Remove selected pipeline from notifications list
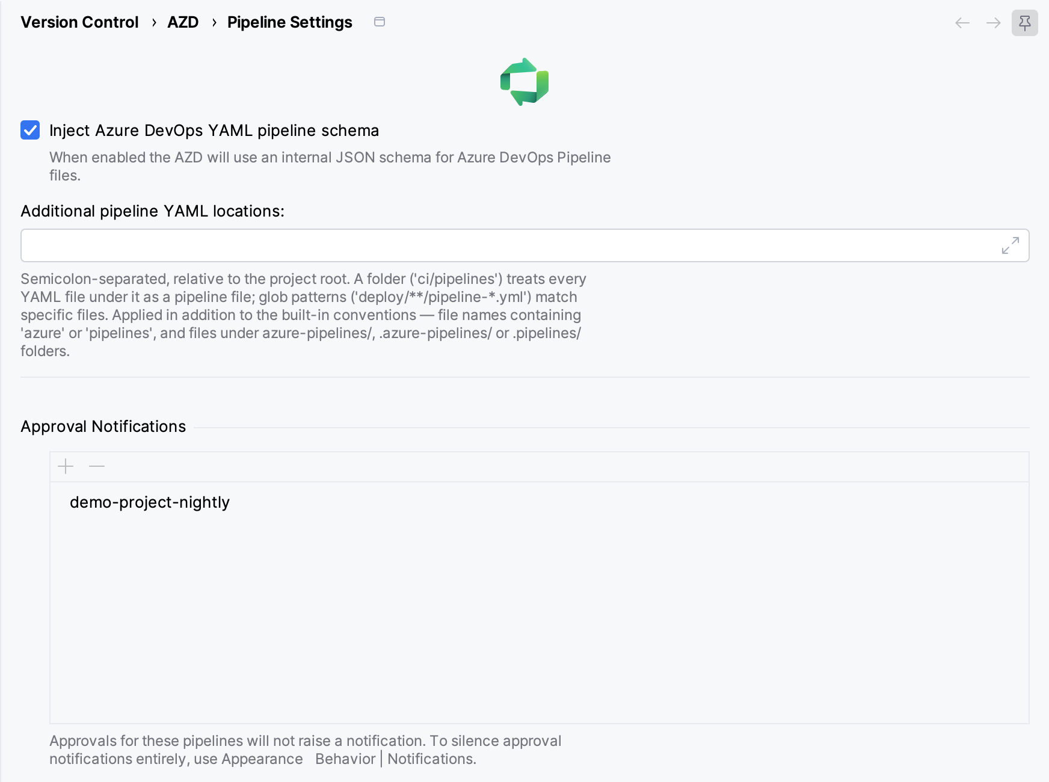Viewport: 1049px width, 782px height. (x=97, y=466)
